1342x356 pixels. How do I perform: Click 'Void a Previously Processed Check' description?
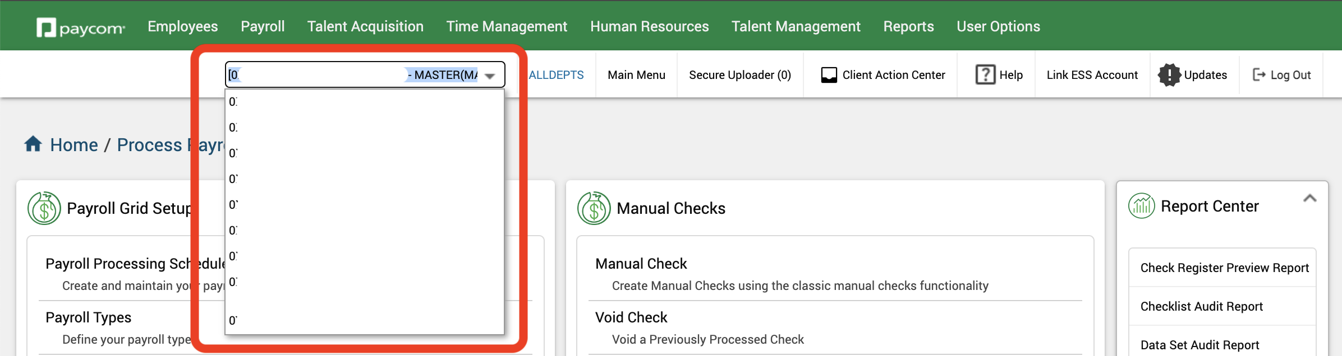[707, 339]
